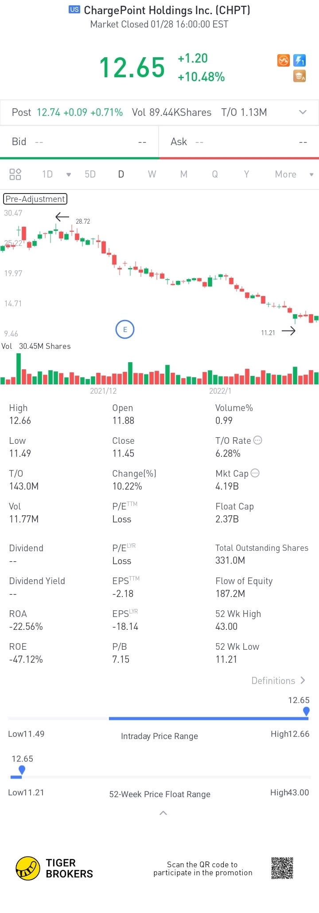Tap the blue lightning bolt badge
Viewport: 319px width, 913px height.
click(x=300, y=60)
